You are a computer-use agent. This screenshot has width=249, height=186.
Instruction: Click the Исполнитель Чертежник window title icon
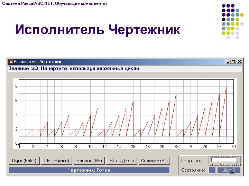11,62
